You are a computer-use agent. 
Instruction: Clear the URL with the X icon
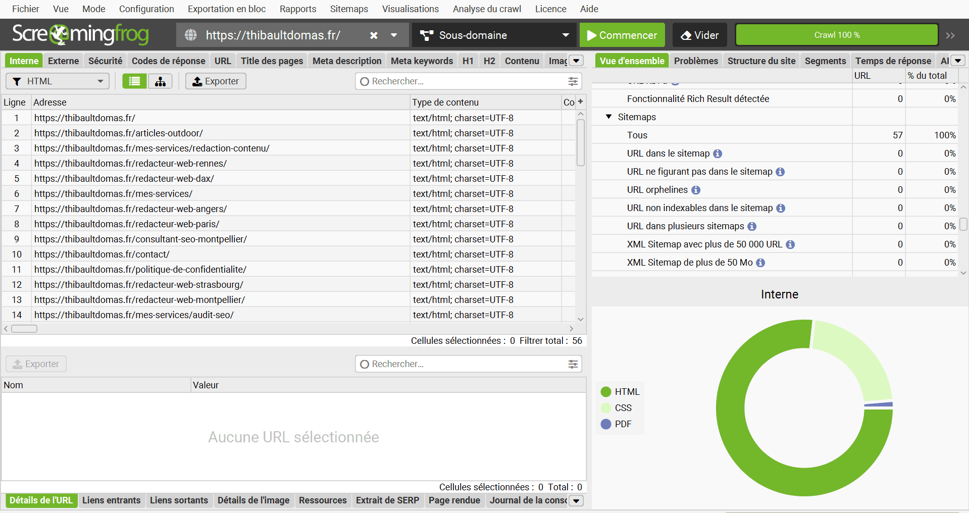[x=374, y=35]
